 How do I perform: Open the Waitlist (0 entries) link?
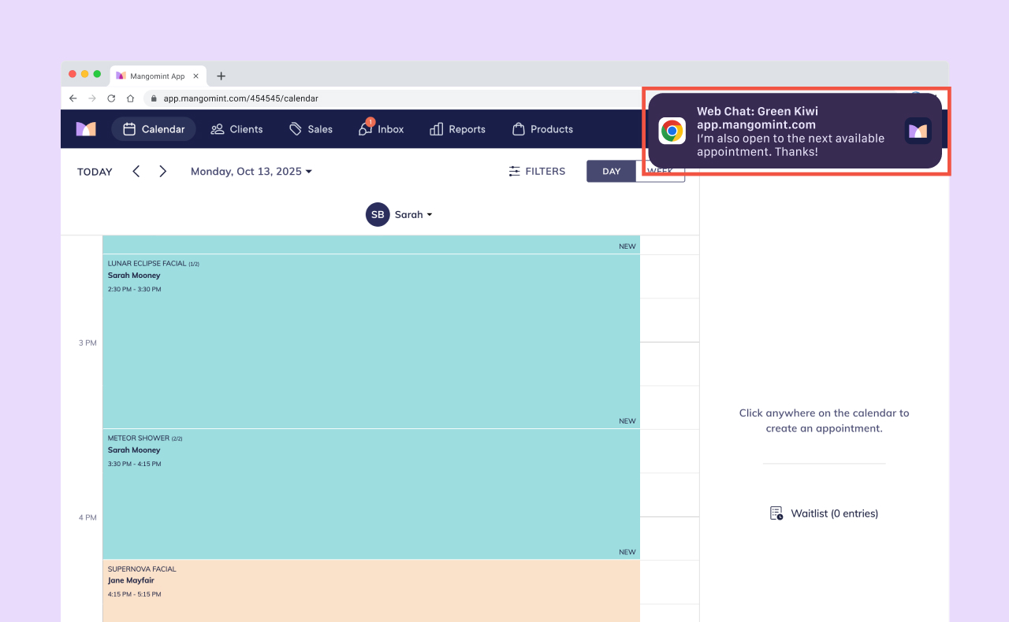(834, 513)
